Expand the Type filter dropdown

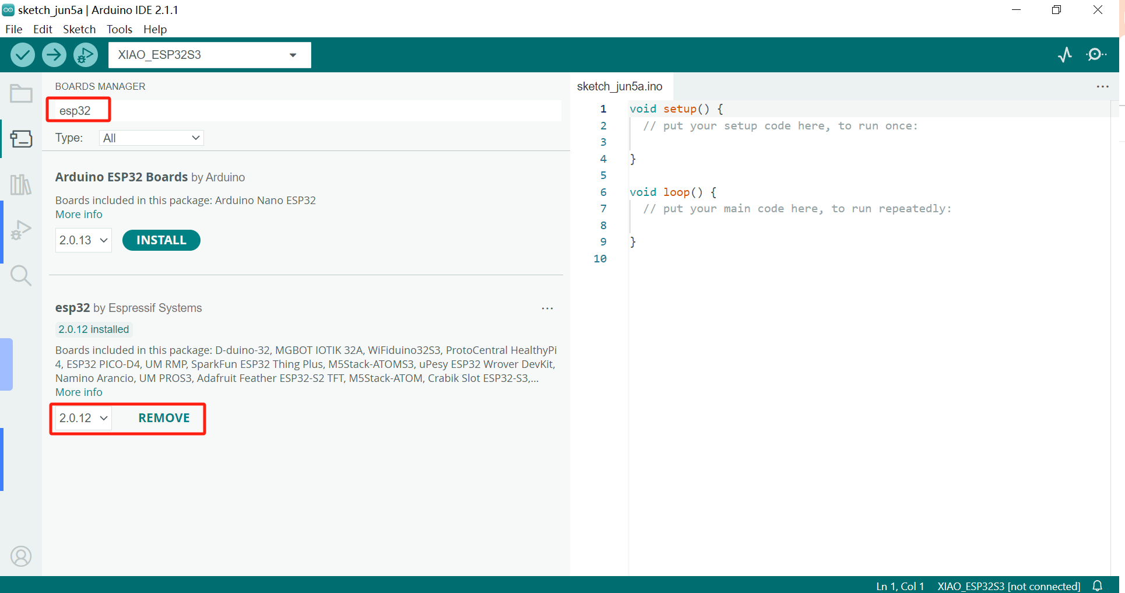point(151,138)
